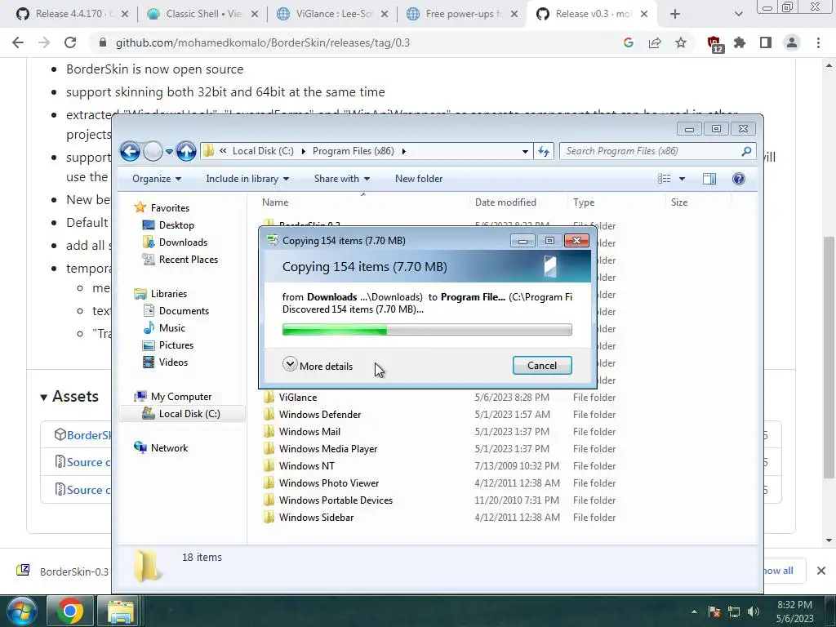This screenshot has width=836, height=627.
Task: Open Pictures library
Action: [168, 345]
